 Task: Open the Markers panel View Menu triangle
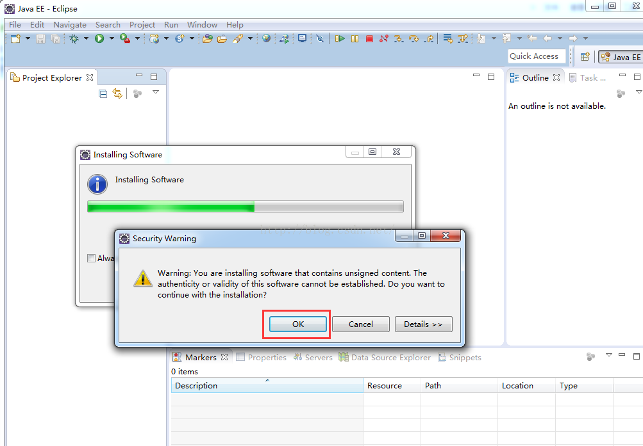[609, 355]
